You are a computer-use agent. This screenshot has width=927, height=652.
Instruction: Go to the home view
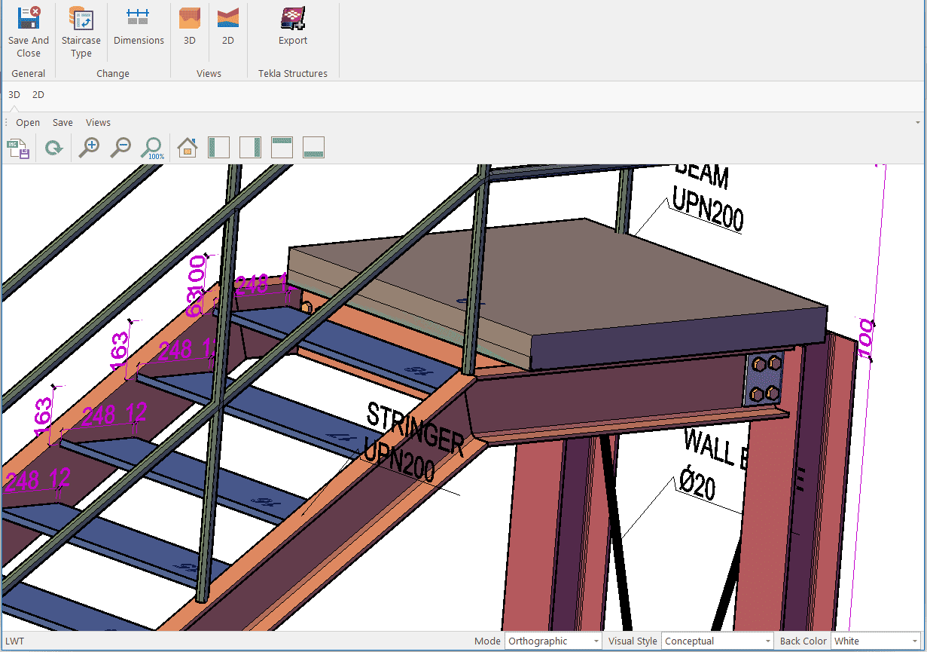(x=187, y=148)
